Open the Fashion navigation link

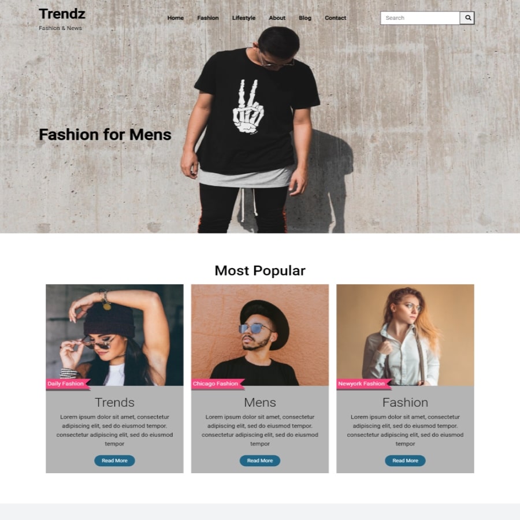click(x=208, y=18)
